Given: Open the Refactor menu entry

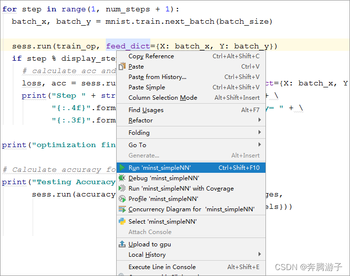Looking at the screenshot, I should [x=191, y=120].
